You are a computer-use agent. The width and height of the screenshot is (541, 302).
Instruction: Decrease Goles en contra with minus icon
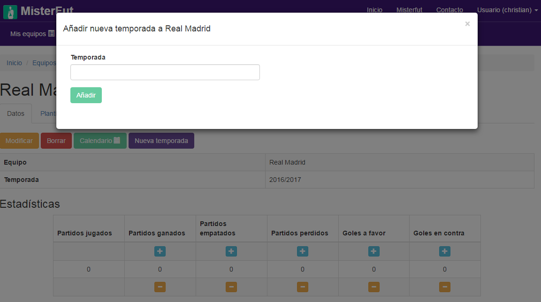click(x=445, y=287)
